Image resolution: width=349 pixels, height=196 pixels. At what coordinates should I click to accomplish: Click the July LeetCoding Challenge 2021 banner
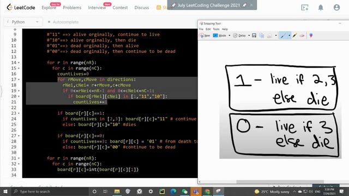(209, 5)
